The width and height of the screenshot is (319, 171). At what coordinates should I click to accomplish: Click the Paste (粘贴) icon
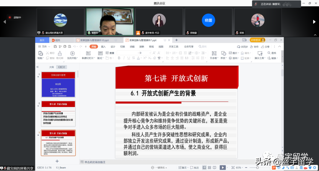click(x=40, y=54)
